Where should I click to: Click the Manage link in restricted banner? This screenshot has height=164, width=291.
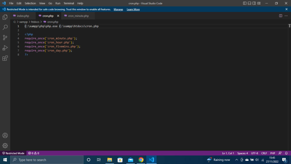[118, 9]
